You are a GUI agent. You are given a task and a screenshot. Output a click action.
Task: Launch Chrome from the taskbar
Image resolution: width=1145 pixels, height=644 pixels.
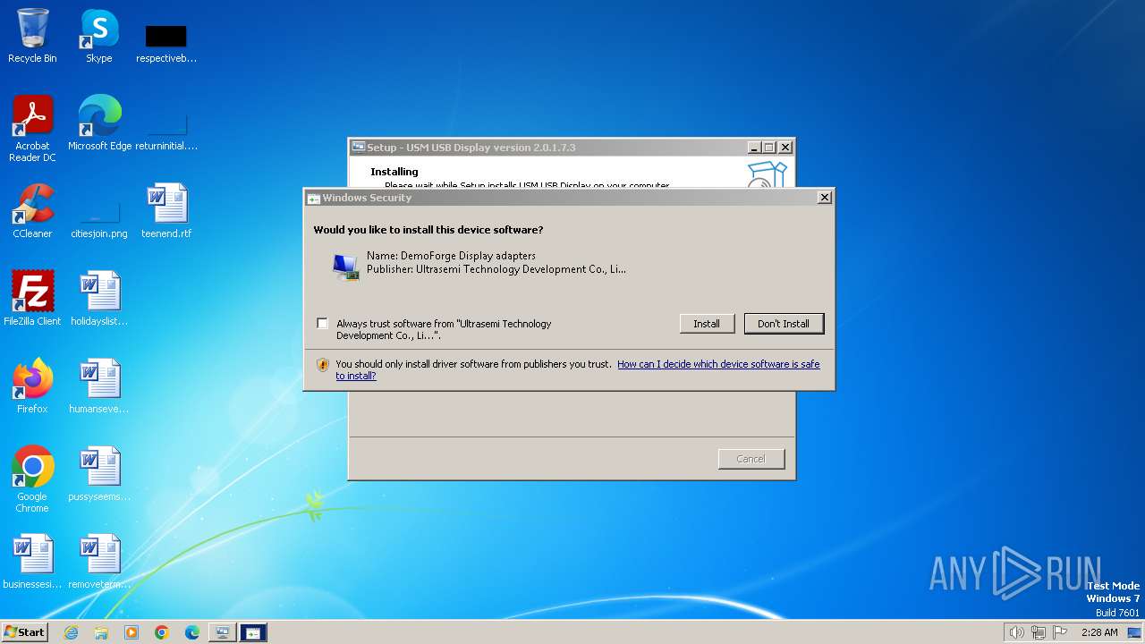tap(162, 632)
